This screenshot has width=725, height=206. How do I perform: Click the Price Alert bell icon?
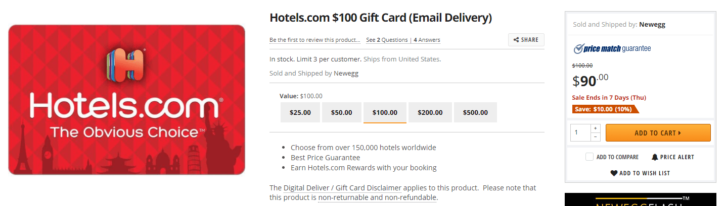[x=655, y=157]
